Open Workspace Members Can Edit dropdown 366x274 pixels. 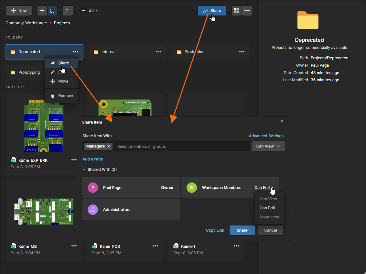click(264, 188)
